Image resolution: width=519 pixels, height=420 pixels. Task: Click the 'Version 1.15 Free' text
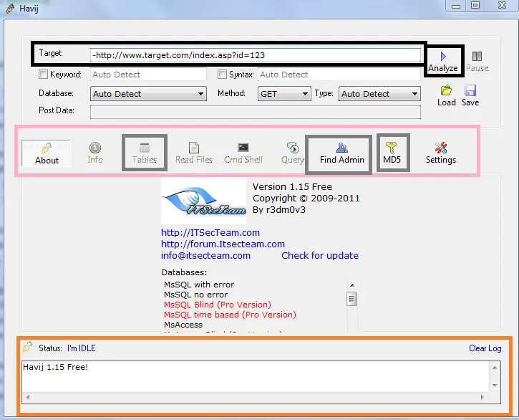click(x=292, y=186)
